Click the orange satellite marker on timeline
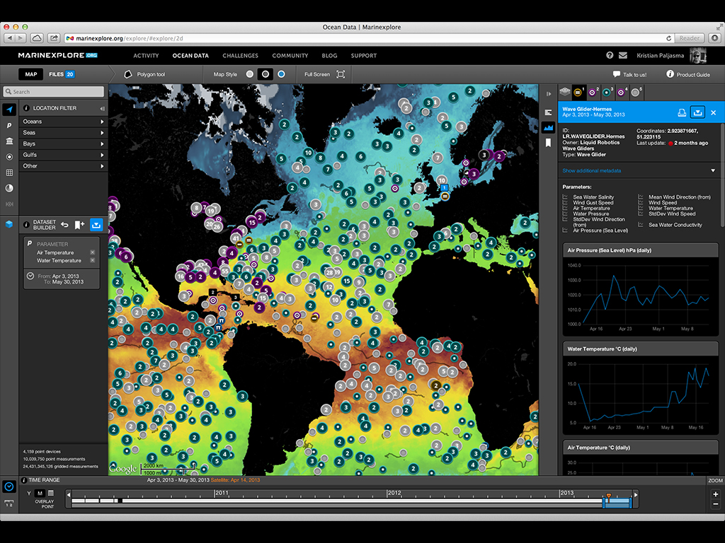The height and width of the screenshot is (543, 725). 608,494
